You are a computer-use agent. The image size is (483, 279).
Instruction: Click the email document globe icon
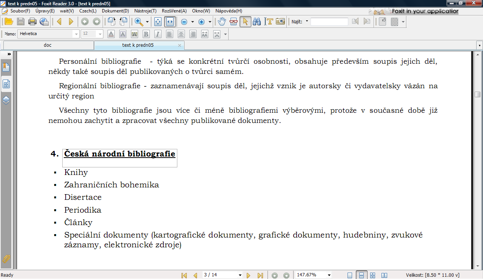click(44, 21)
